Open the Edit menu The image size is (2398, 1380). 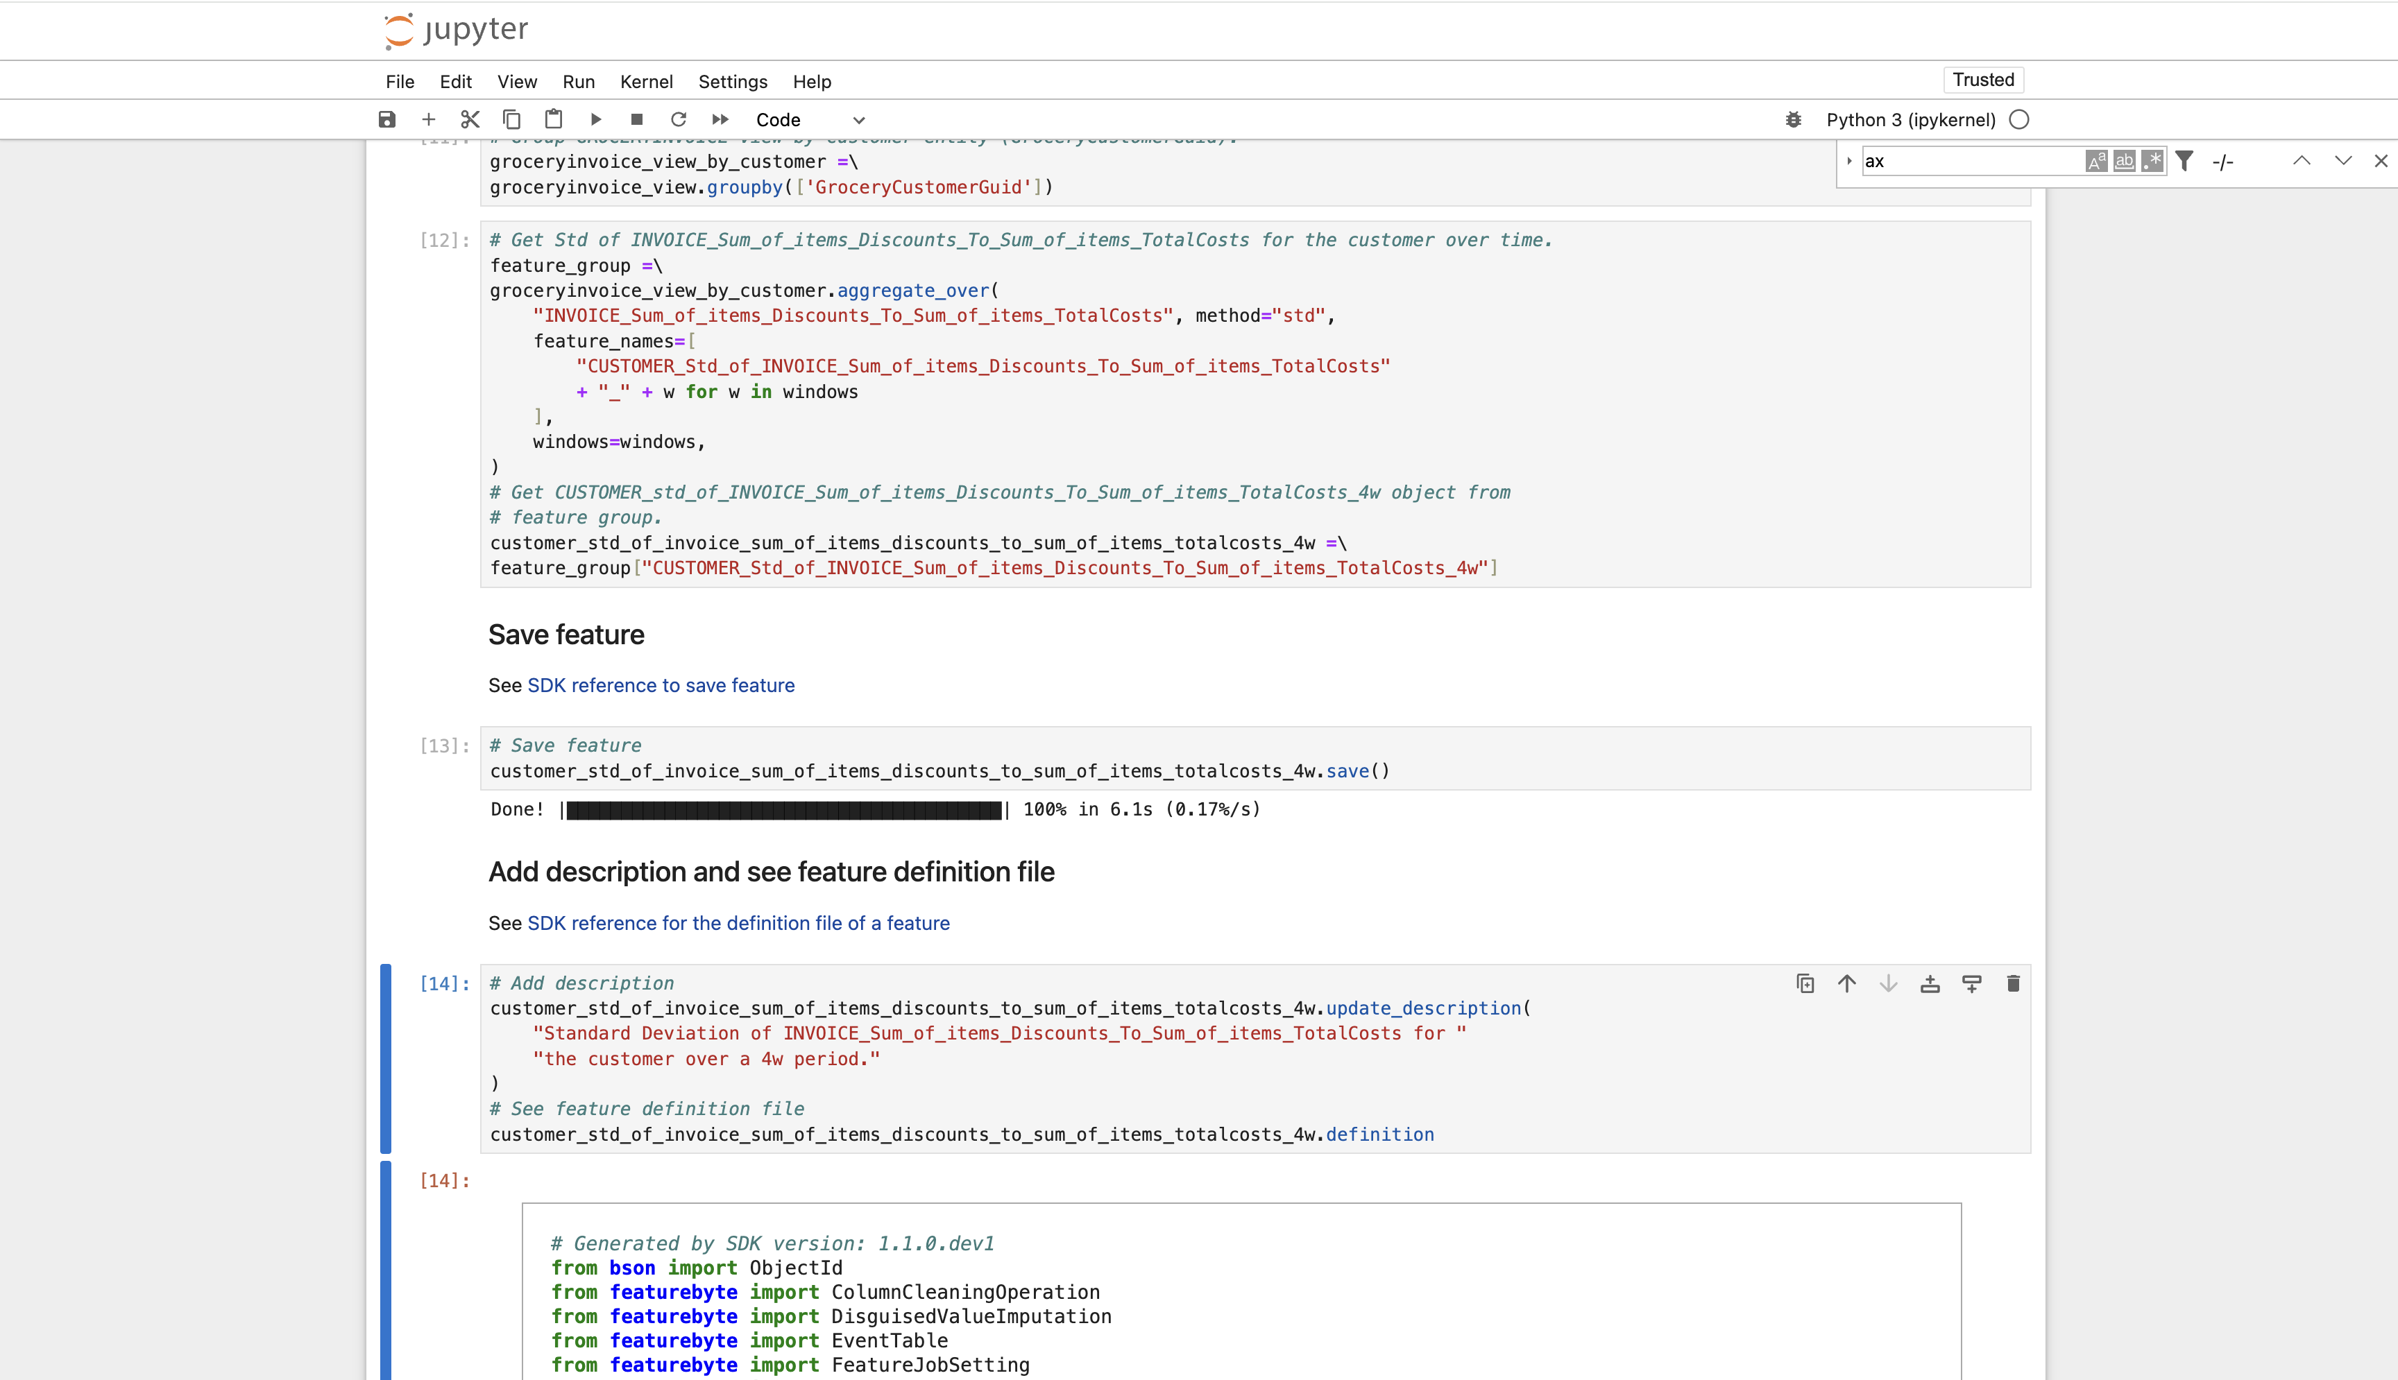coord(456,82)
